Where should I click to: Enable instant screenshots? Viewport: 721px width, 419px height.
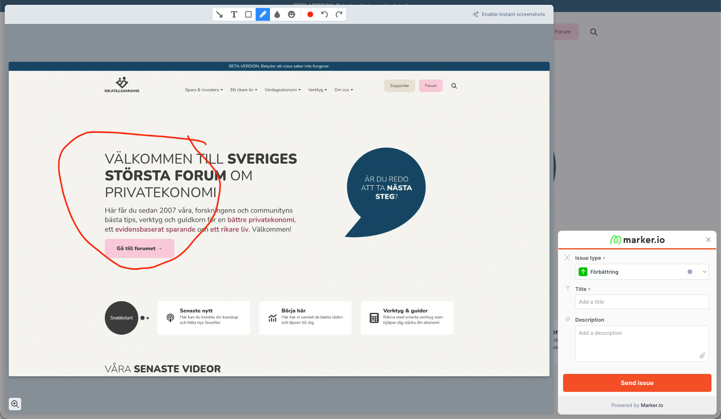pyautogui.click(x=509, y=14)
